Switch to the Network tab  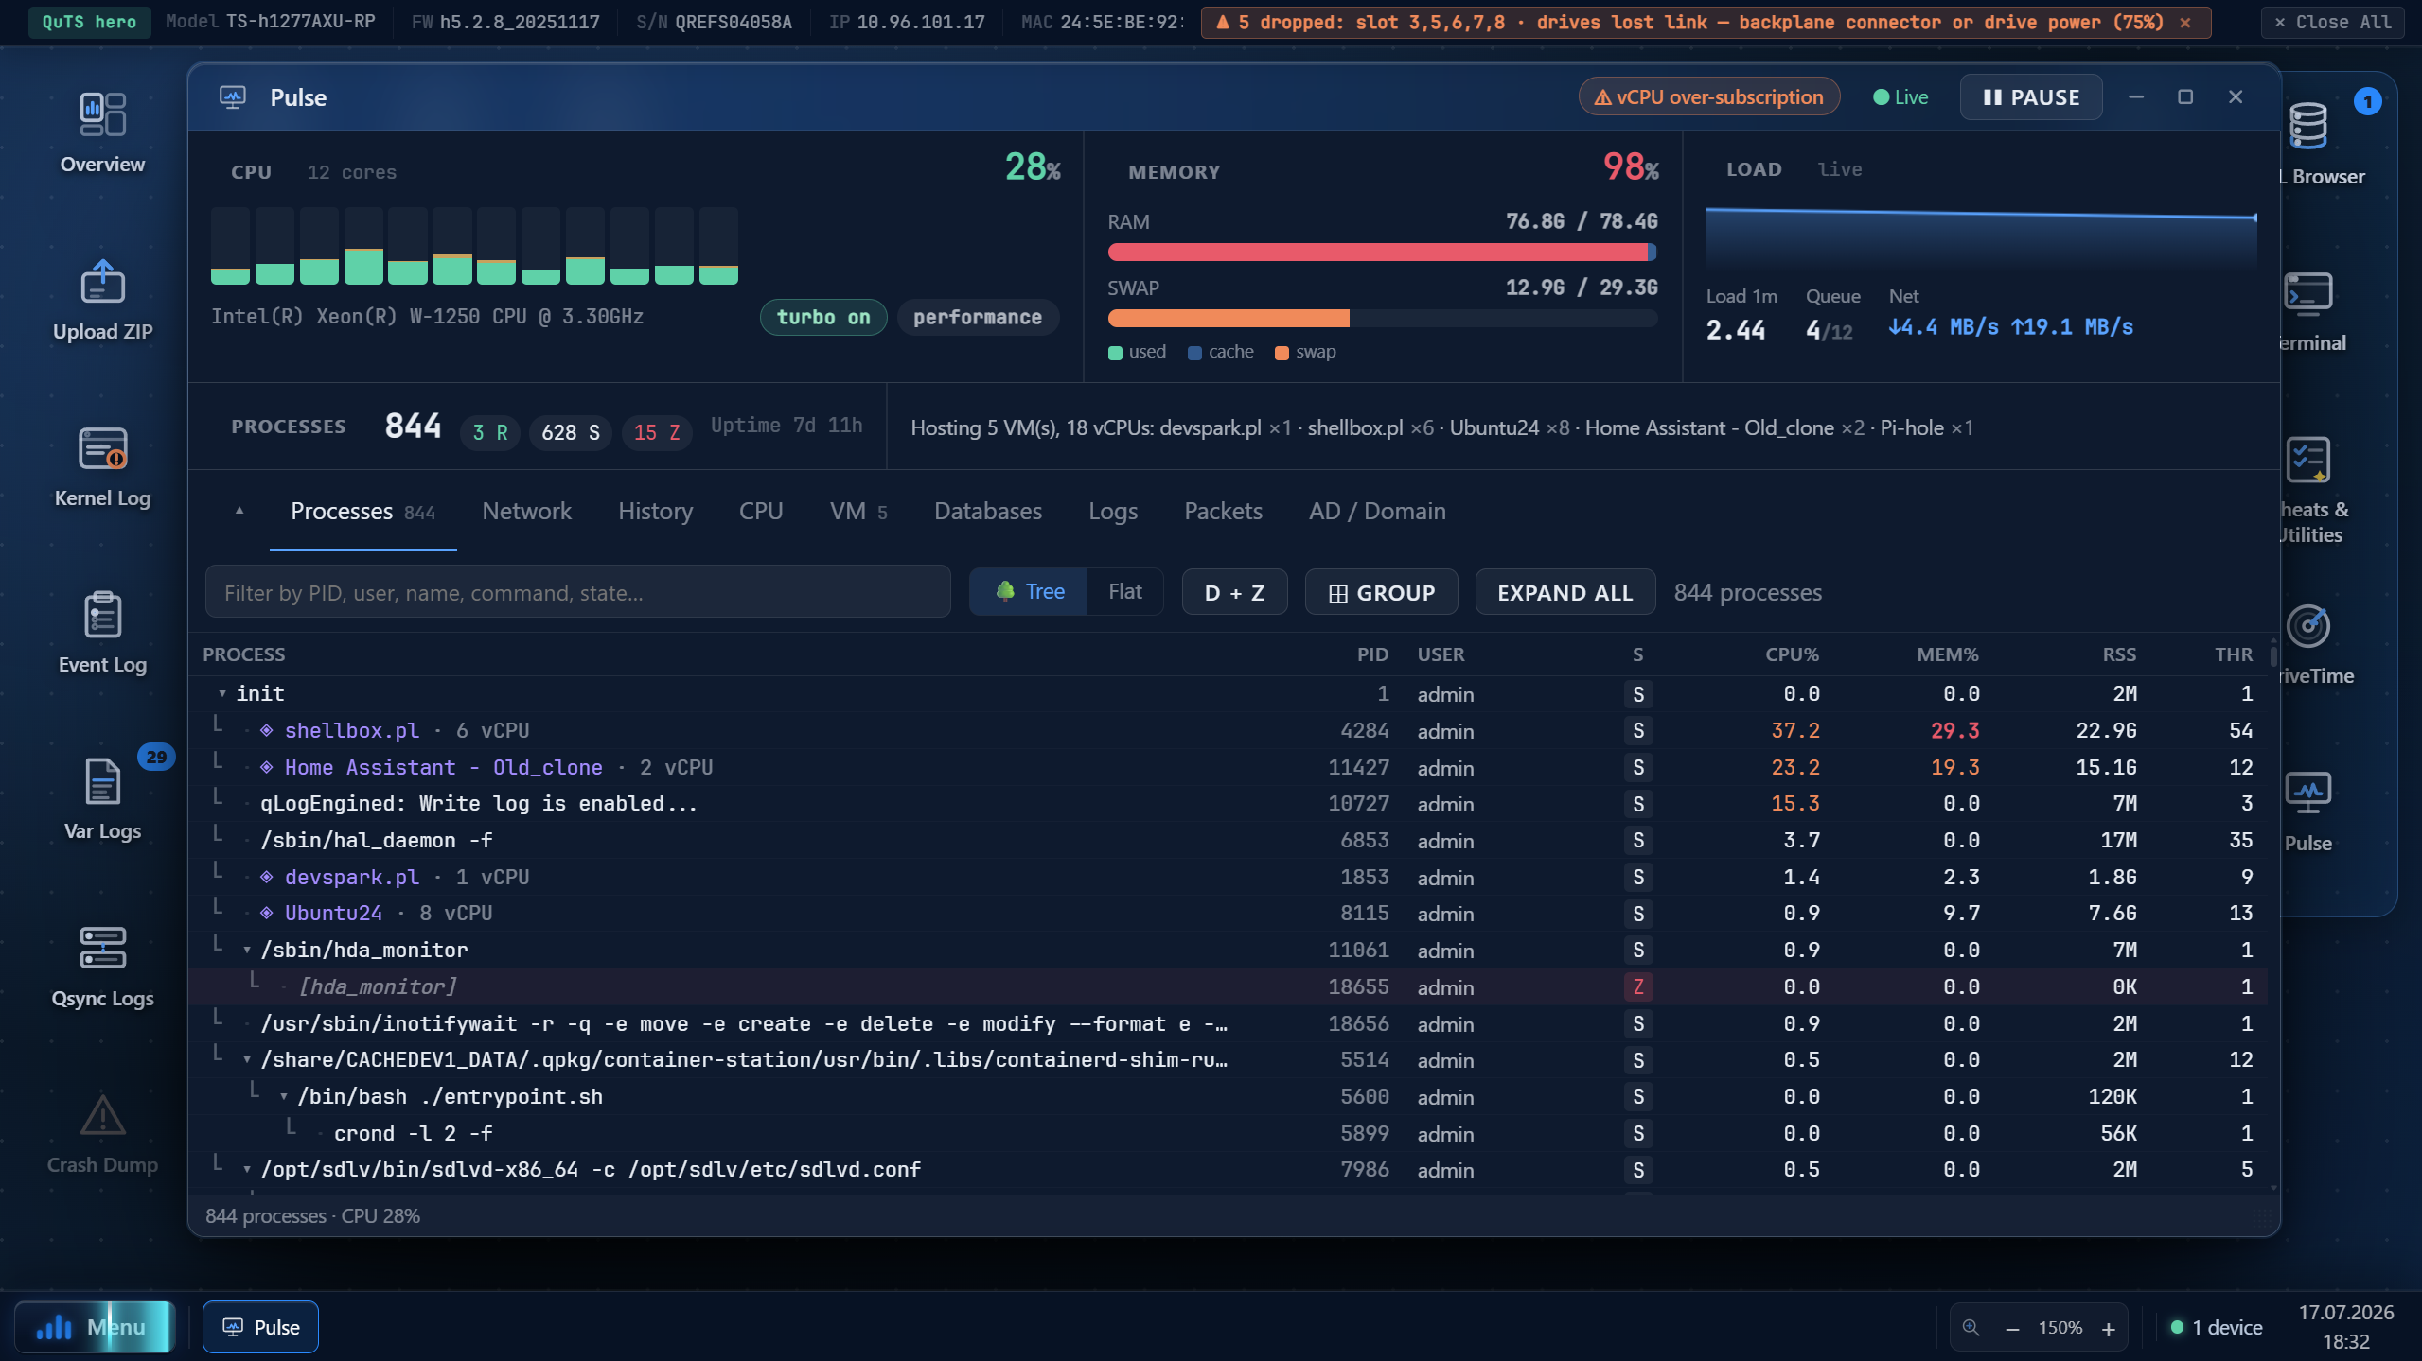[x=526, y=512]
